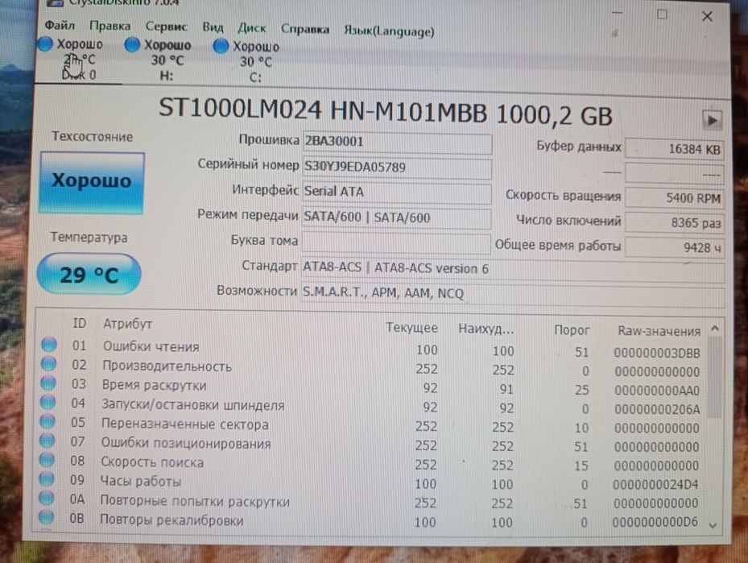Click the scroll down arrow of attribute list
Screen dimensions: 748x563
[713, 525]
